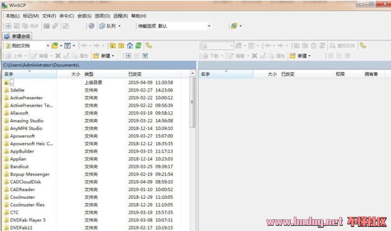The image size is (391, 231).
Task: Select the Bopup Messenger folder
Action: [x=30, y=174]
